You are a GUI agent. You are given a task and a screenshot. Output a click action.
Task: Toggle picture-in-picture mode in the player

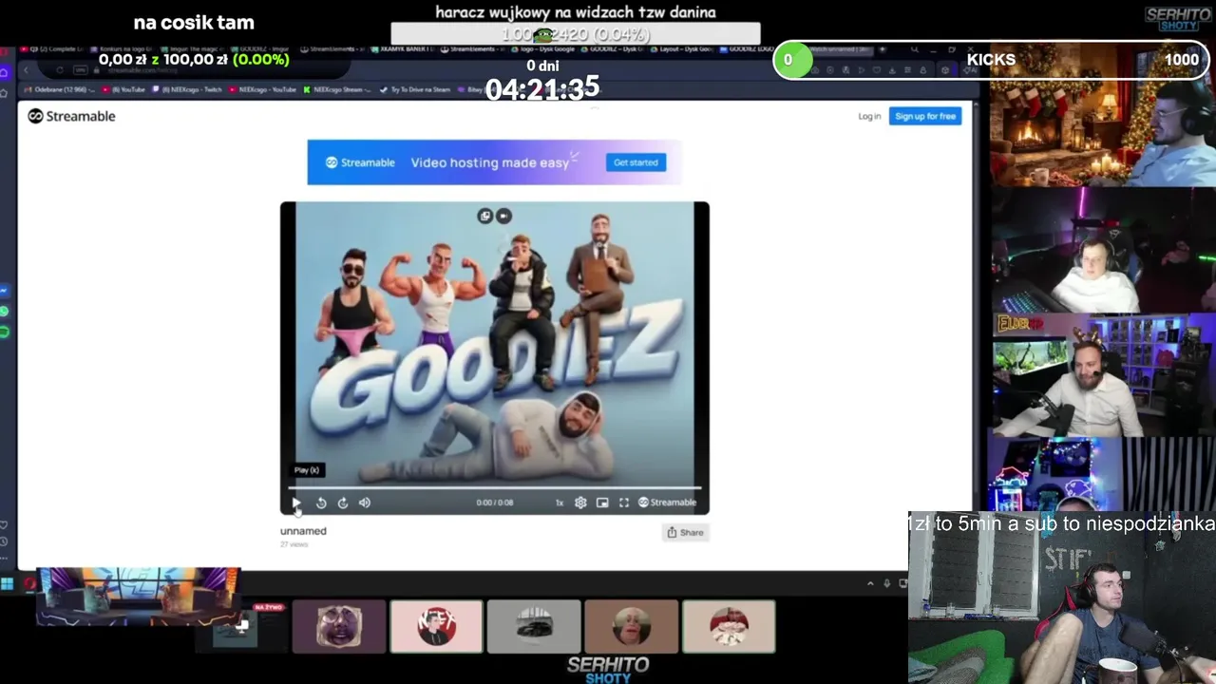[602, 503]
